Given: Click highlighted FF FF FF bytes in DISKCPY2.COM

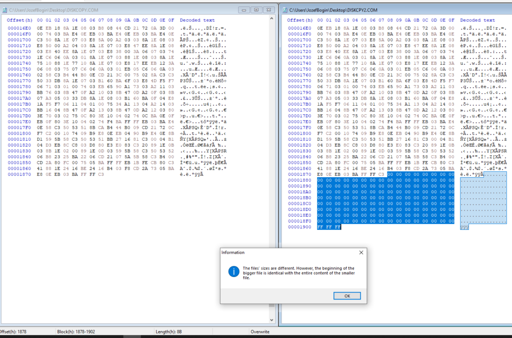Looking at the screenshot, I should 329,227.
